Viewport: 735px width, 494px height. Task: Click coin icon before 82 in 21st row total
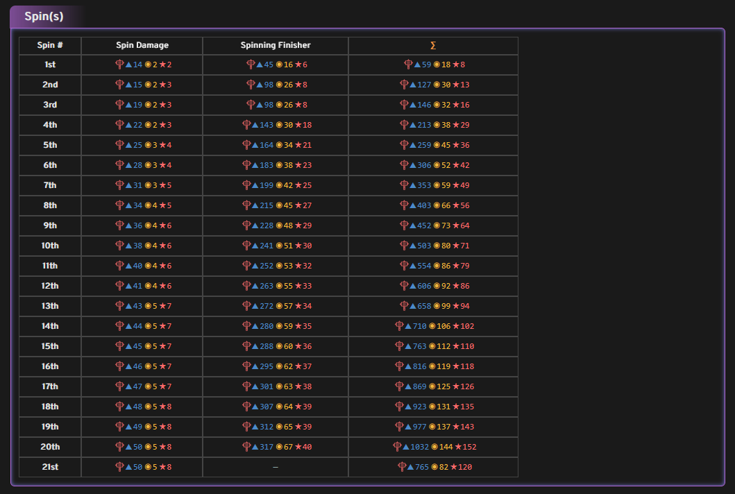click(434, 468)
